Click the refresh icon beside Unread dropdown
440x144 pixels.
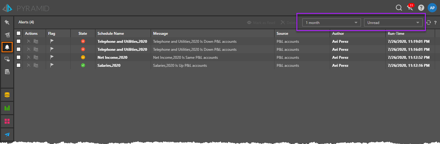click(428, 22)
